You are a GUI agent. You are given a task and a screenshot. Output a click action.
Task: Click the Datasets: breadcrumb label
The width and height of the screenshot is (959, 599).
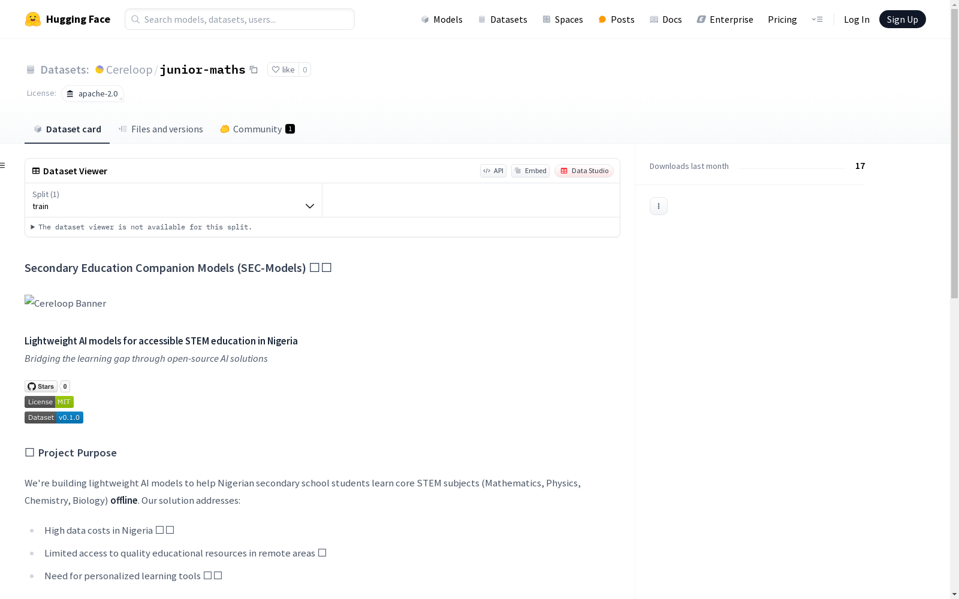pyautogui.click(x=64, y=69)
